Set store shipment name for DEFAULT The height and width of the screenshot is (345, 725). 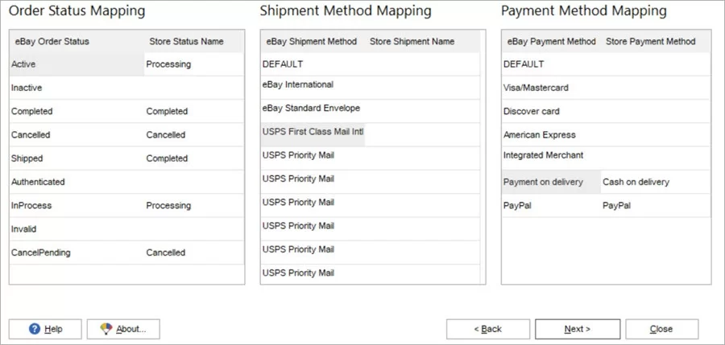tap(423, 64)
